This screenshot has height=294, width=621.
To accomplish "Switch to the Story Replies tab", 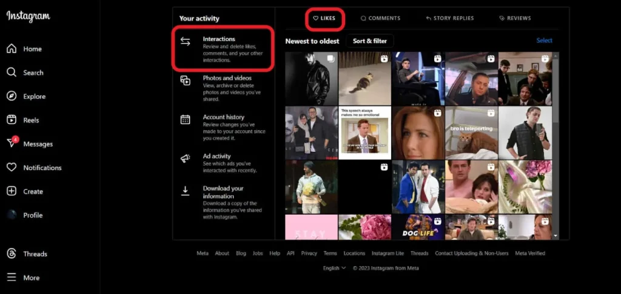I will [x=449, y=18].
